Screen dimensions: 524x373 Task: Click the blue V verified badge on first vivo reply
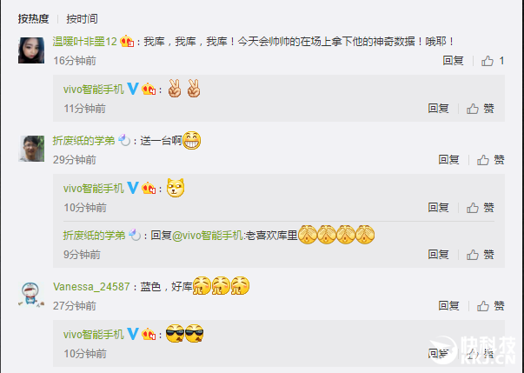(x=133, y=89)
